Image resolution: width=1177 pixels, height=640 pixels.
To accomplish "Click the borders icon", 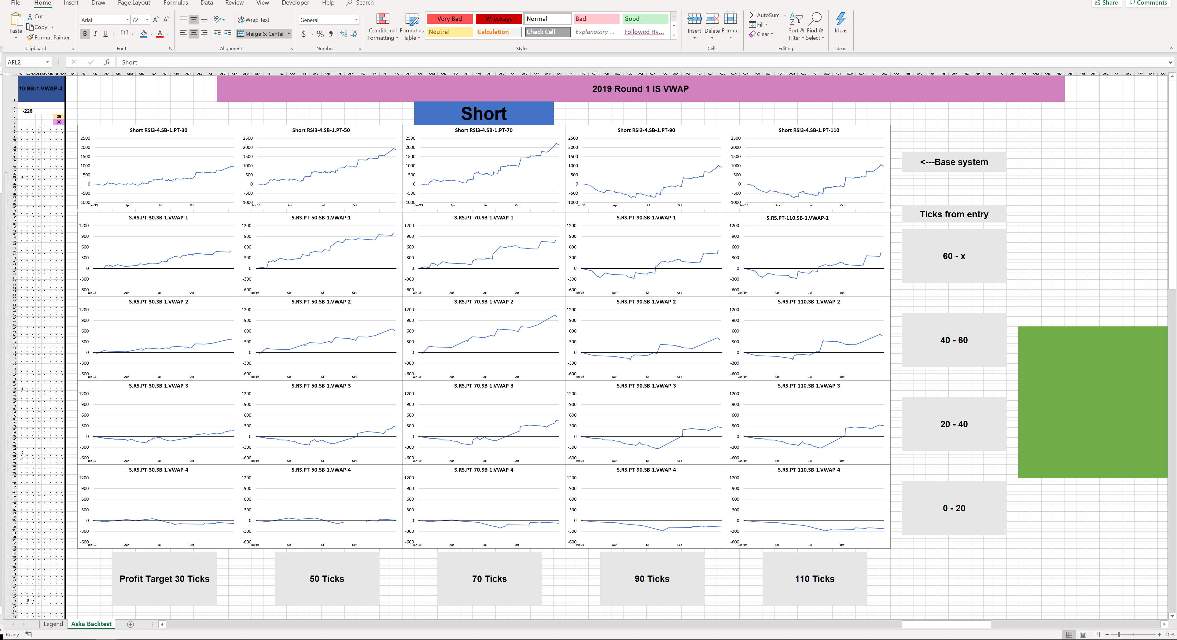I will pos(124,34).
